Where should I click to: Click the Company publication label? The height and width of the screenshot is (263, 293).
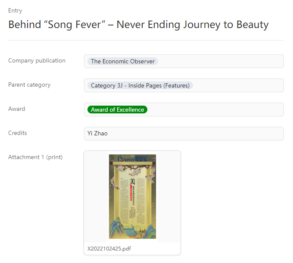pyautogui.click(x=37, y=60)
